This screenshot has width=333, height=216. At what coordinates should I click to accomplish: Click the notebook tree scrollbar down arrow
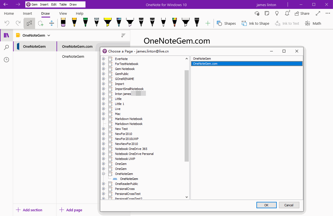click(x=187, y=197)
